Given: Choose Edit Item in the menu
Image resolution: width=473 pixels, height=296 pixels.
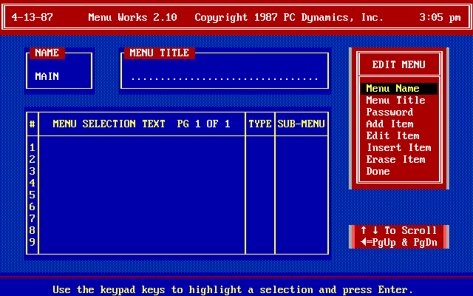Looking at the screenshot, I should [x=392, y=135].
